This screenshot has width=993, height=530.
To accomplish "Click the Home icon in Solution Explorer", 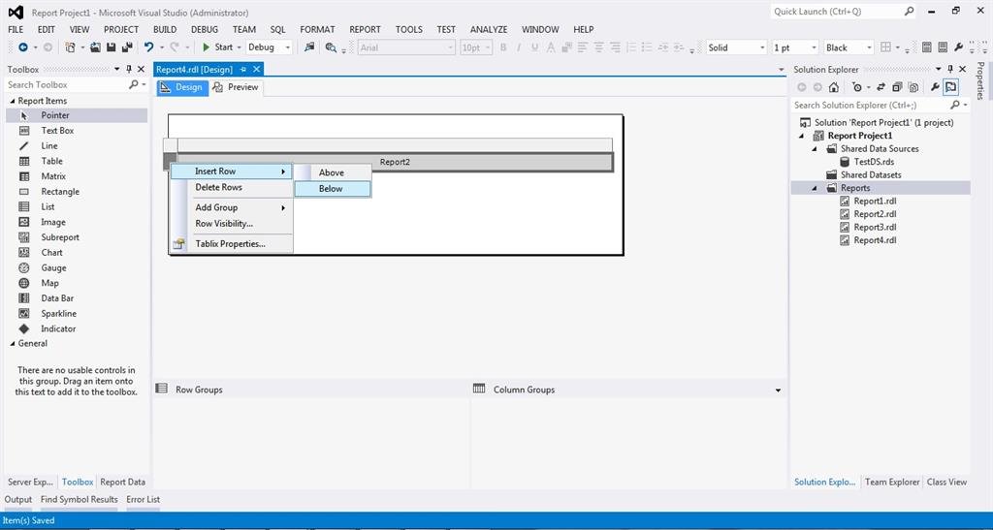I will click(x=834, y=87).
